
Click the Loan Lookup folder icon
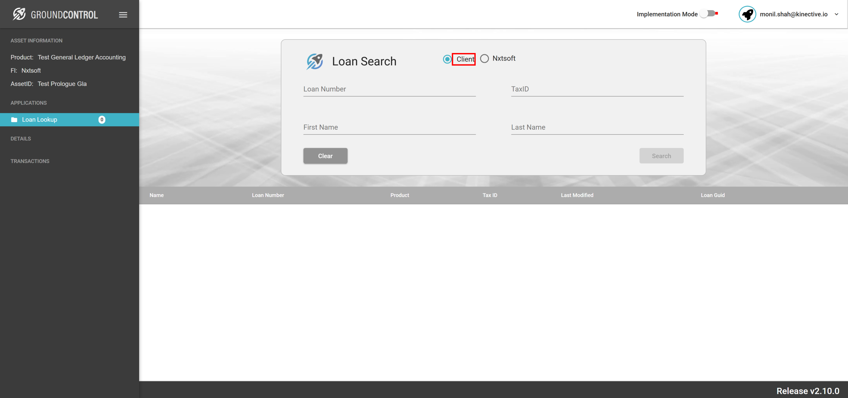click(14, 120)
